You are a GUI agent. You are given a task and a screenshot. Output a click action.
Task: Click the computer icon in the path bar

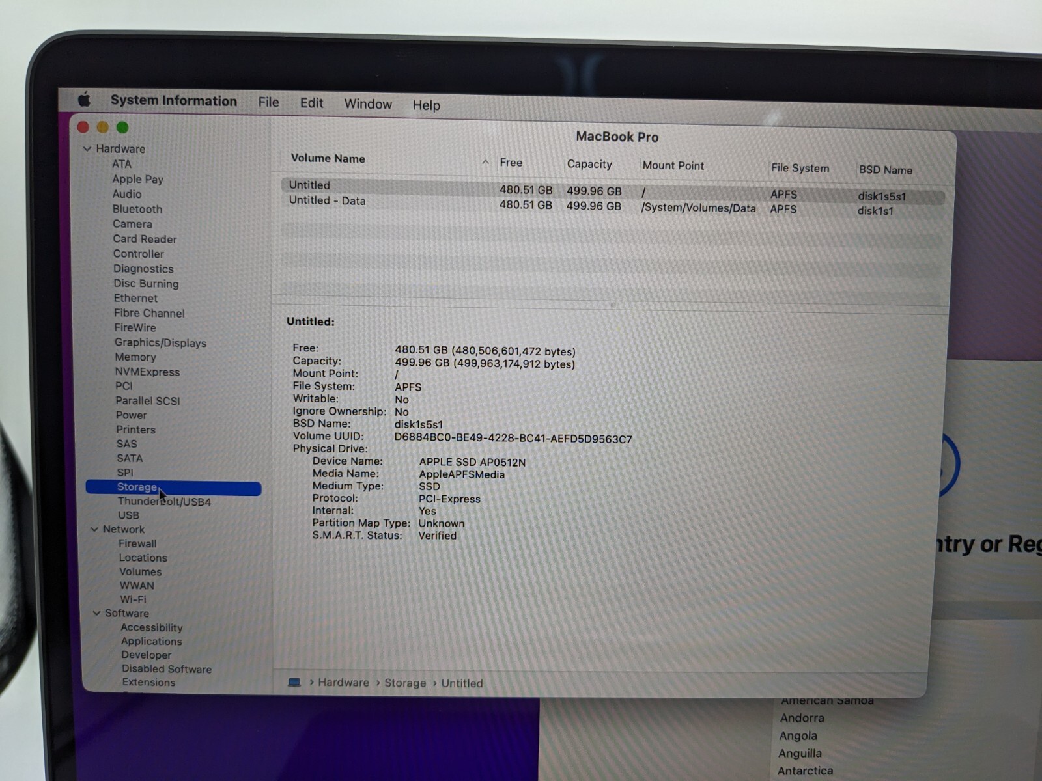click(294, 682)
